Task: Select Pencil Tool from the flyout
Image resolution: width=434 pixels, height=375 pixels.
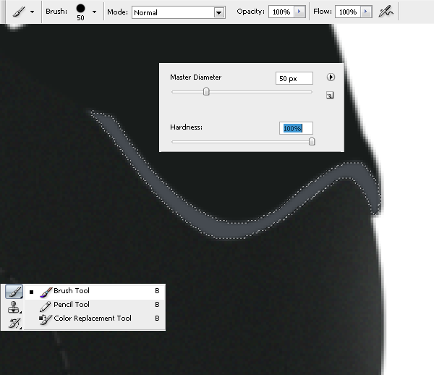Action: pyautogui.click(x=95, y=305)
